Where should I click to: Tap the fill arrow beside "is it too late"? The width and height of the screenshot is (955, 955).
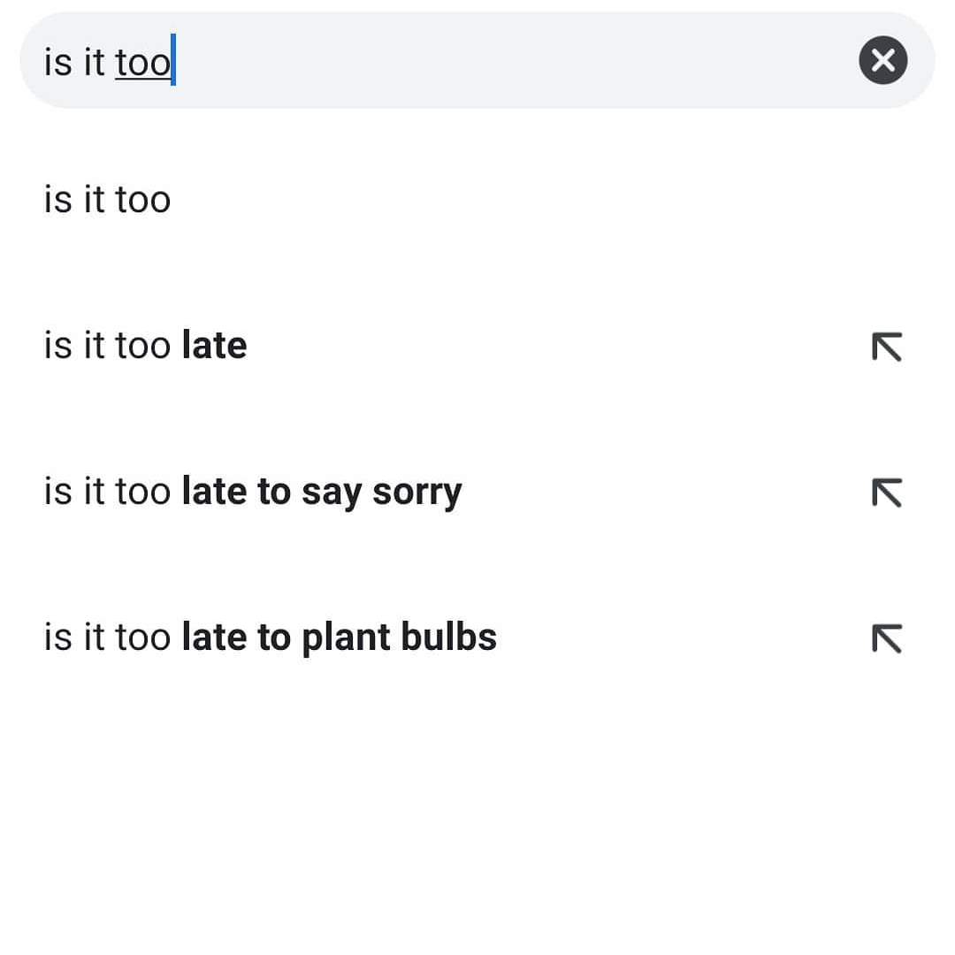(x=886, y=347)
